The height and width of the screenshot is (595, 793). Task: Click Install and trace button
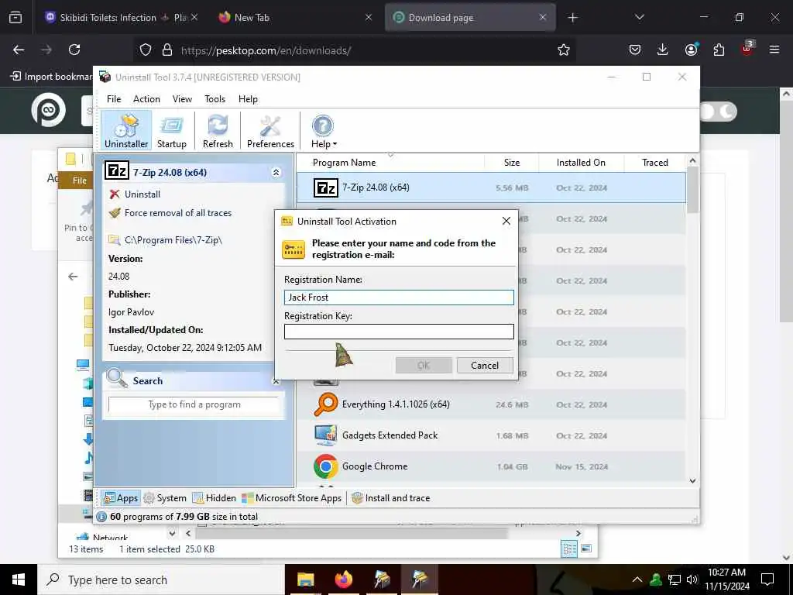click(x=390, y=498)
